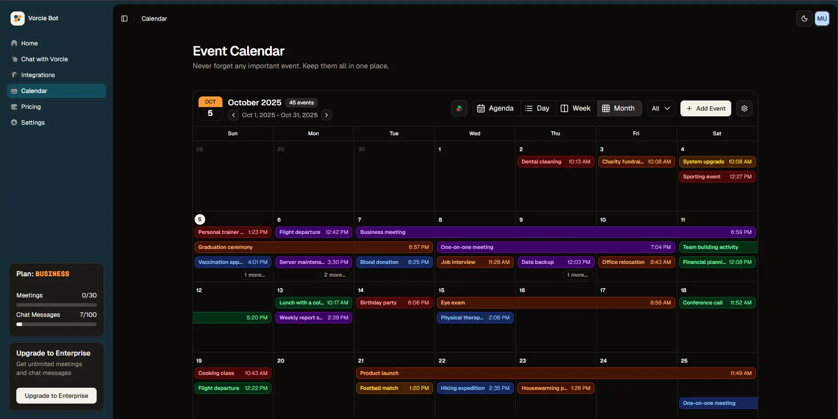Switch to the Day view tab

coord(537,108)
